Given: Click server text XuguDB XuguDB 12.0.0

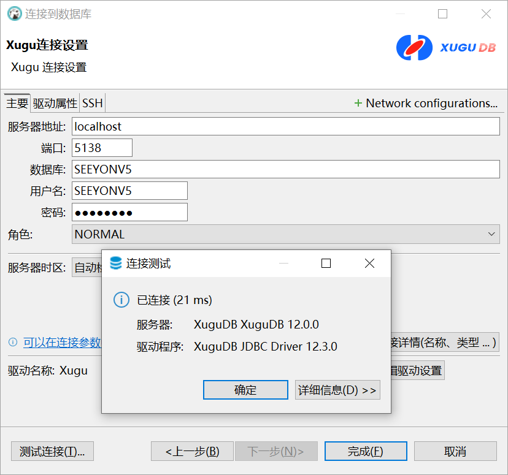Looking at the screenshot, I should 256,324.
